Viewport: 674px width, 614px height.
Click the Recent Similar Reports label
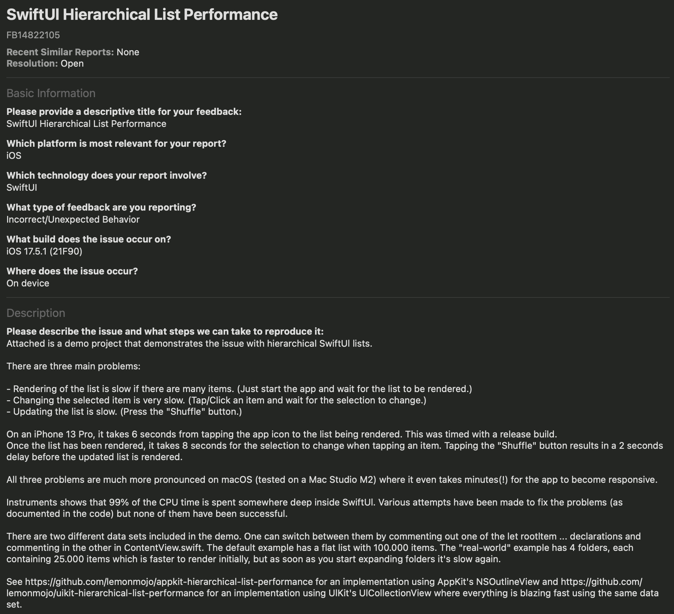pyautogui.click(x=60, y=52)
